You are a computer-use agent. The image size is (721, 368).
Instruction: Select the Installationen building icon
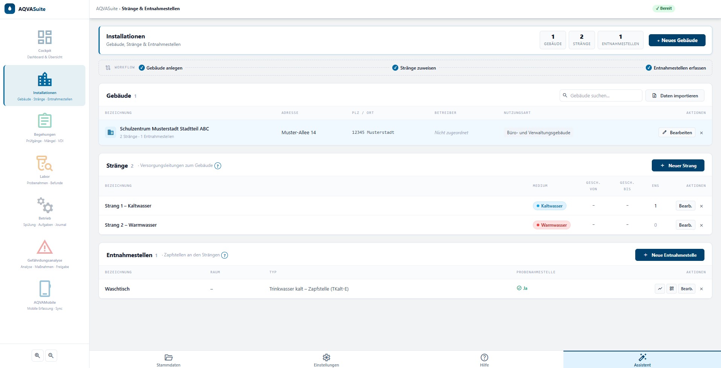[x=45, y=79]
